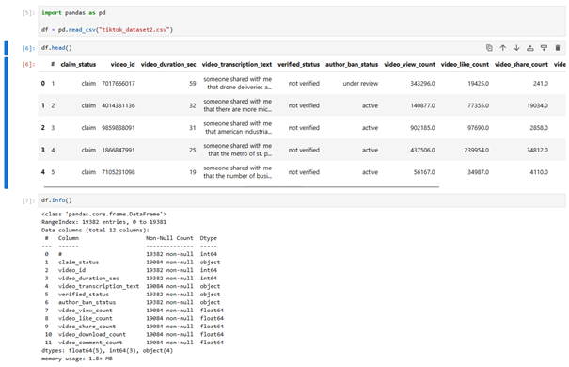Click video id cell 7105231098

tap(119, 172)
